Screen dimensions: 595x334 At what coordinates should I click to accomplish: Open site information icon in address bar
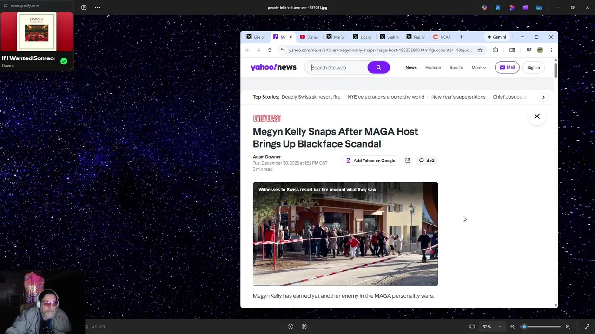pyautogui.click(x=283, y=50)
